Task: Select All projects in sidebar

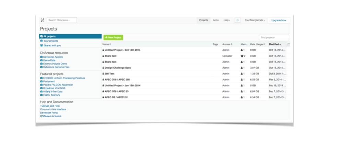Action: pos(70,36)
